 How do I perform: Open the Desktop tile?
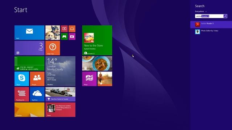29,110
